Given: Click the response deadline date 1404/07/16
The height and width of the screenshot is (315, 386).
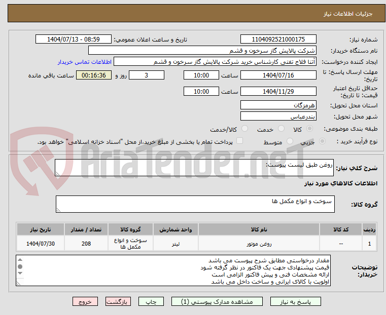Looking at the screenshot, I should [x=278, y=75].
